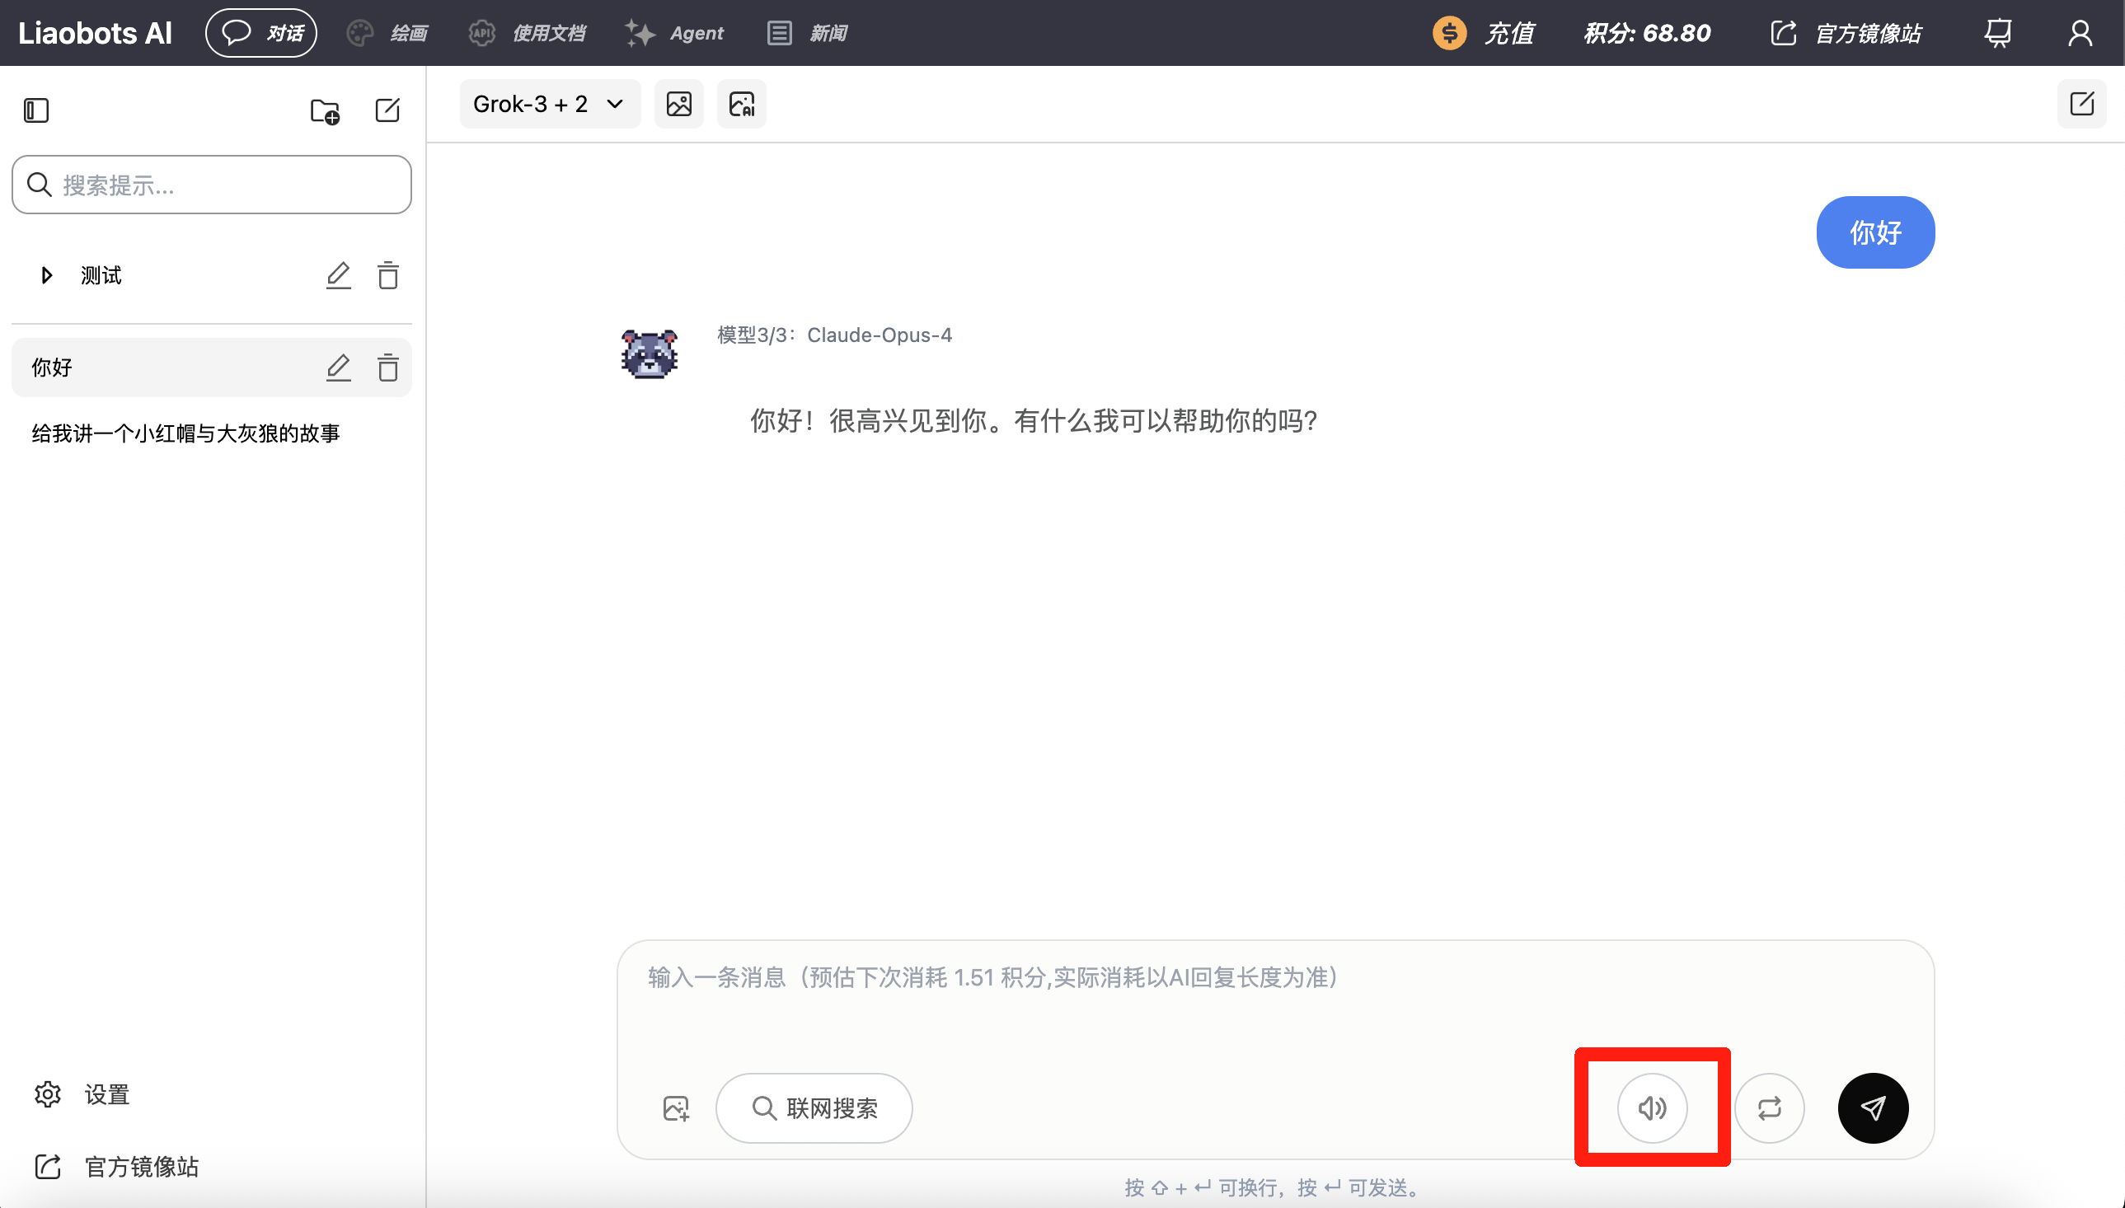Expand the 测试 folder triangle
The height and width of the screenshot is (1208, 2125).
click(x=46, y=275)
